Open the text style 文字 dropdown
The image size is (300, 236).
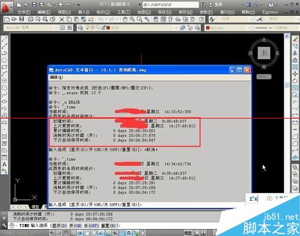[x=235, y=19]
